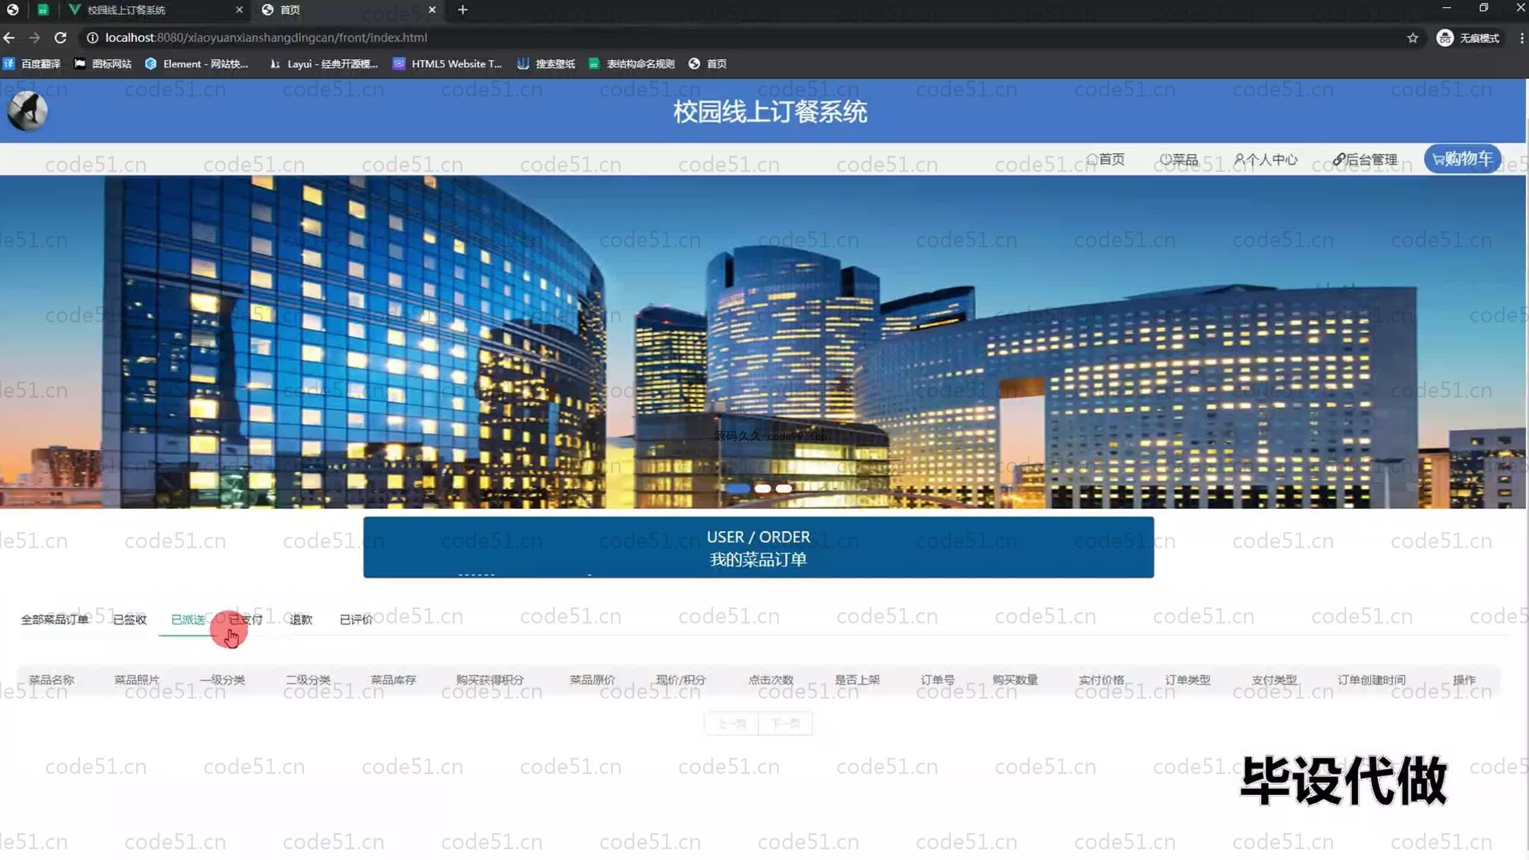This screenshot has width=1529, height=860.
Task: Click the 一级分类 column header
Action: click(222, 680)
